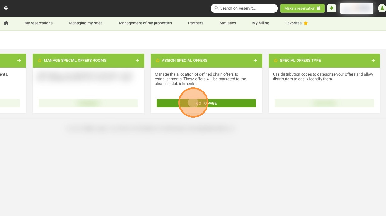
Task: Focus the Search on Reservit field
Action: coord(244,8)
